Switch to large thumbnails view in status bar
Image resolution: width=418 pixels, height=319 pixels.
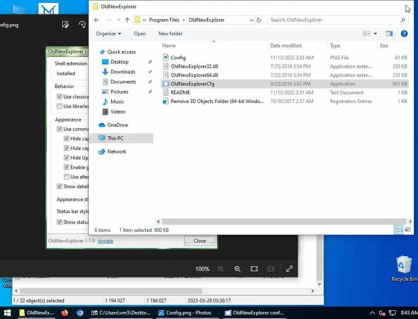point(408,230)
